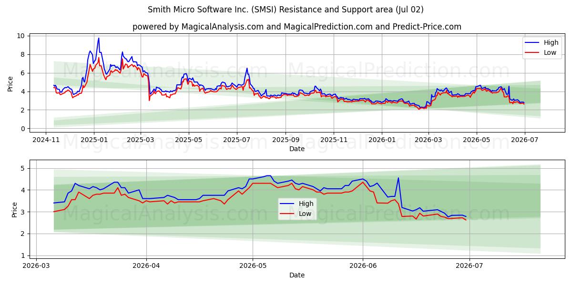Click the '1' price tick on the lower chart
This screenshot has height=286, width=572.
coord(23,255)
